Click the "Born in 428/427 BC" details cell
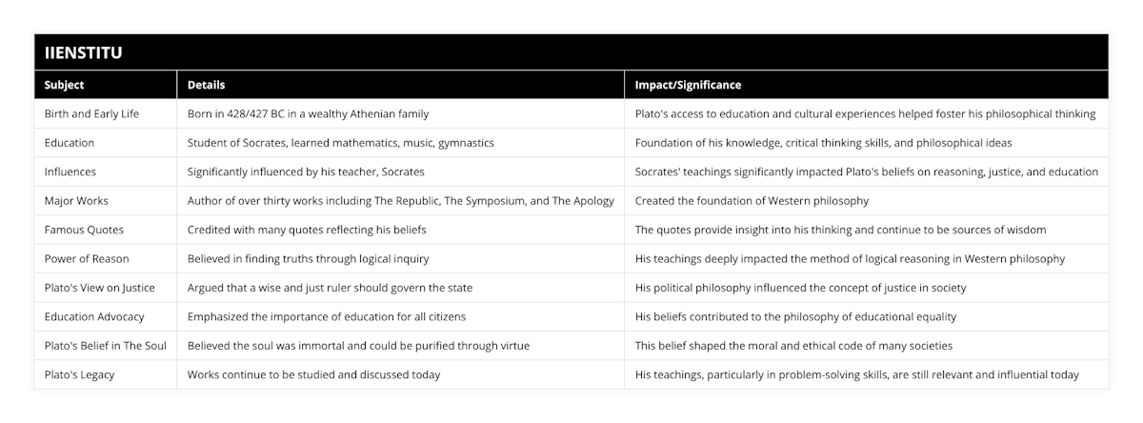Viewport: 1143px width, 423px height. coord(308,113)
